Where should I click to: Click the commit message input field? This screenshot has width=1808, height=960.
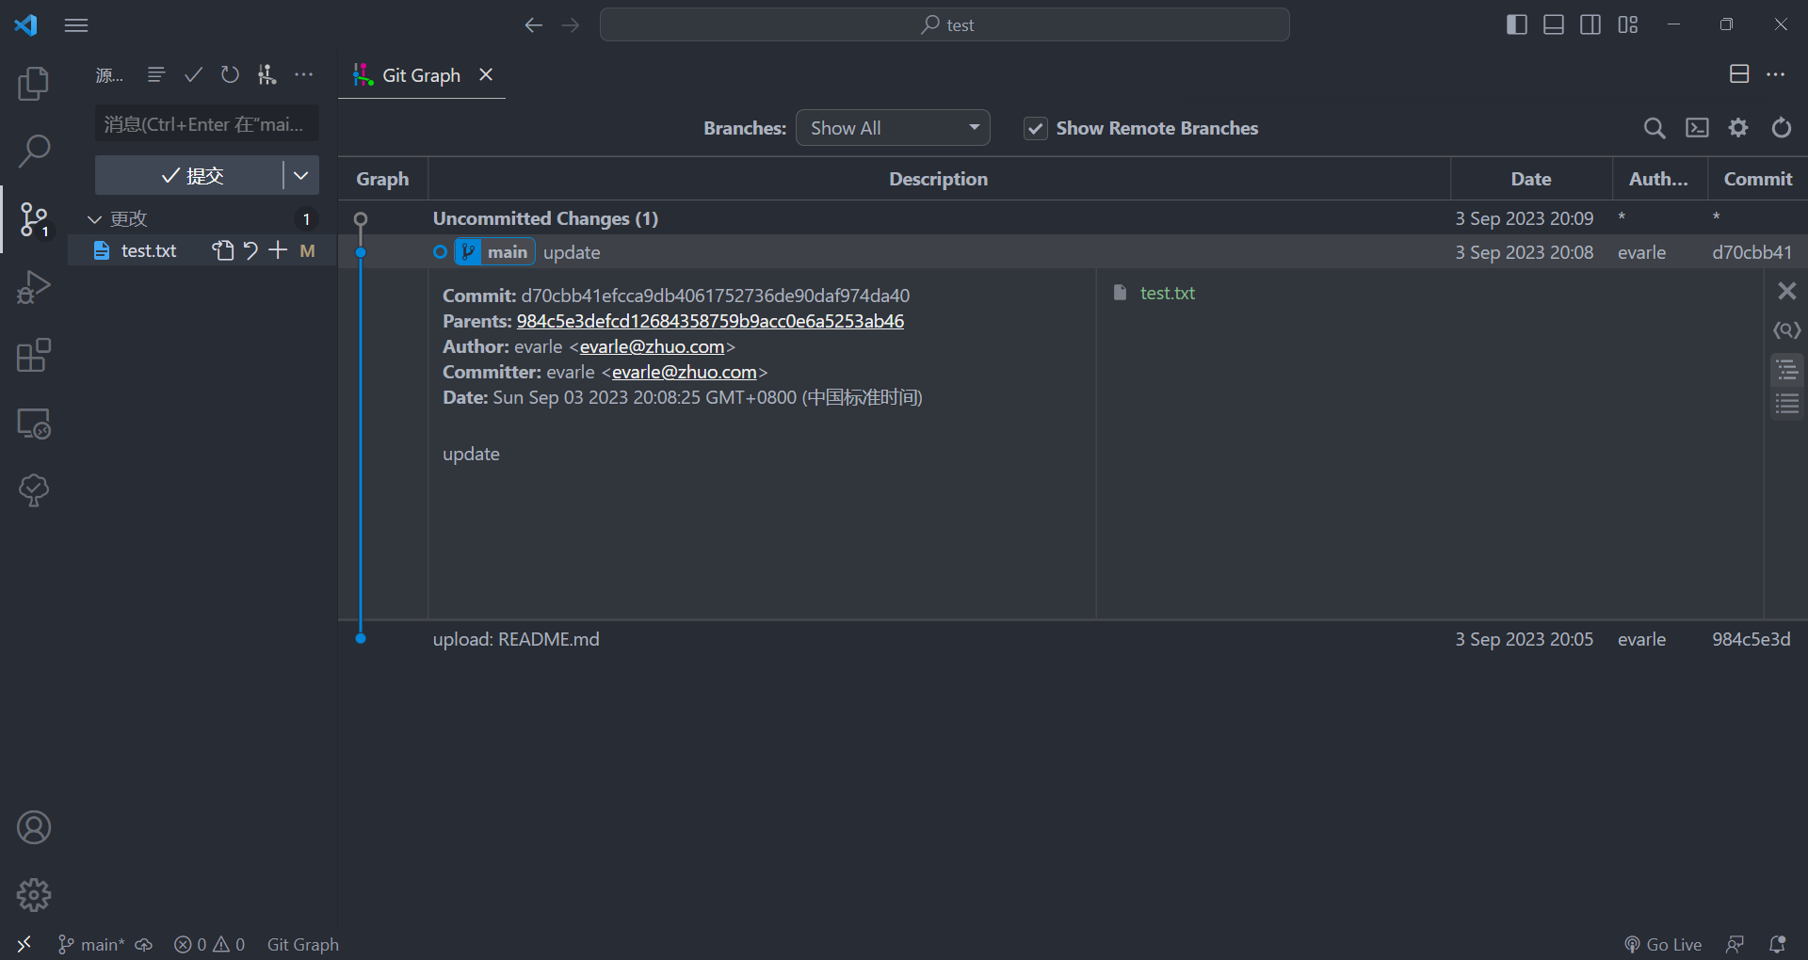pyautogui.click(x=207, y=124)
